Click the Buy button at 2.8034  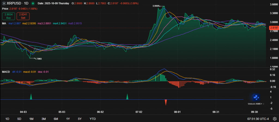[x=8, y=16]
